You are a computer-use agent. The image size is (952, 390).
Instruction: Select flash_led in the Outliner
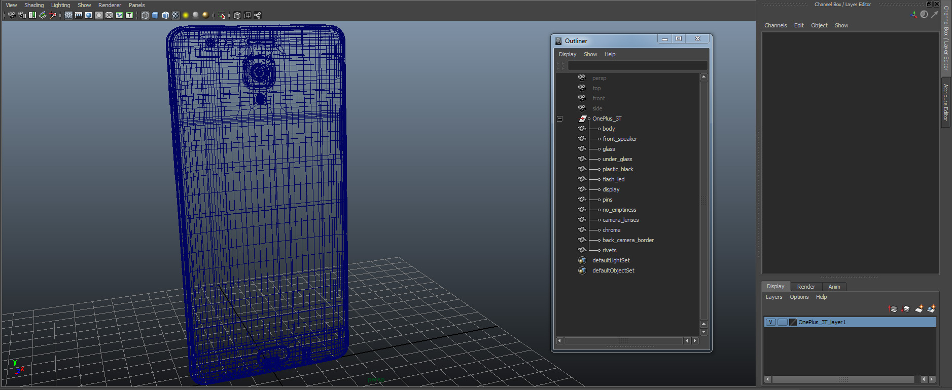pos(614,179)
